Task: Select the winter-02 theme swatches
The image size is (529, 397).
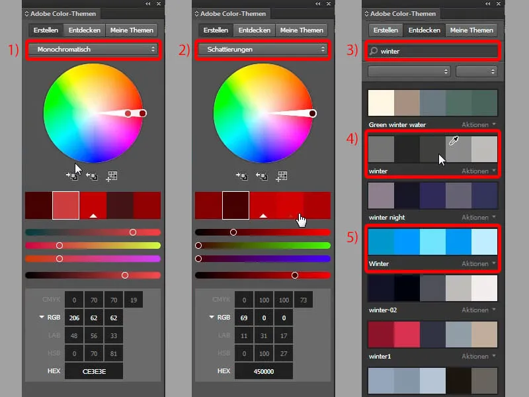Action: point(432,288)
